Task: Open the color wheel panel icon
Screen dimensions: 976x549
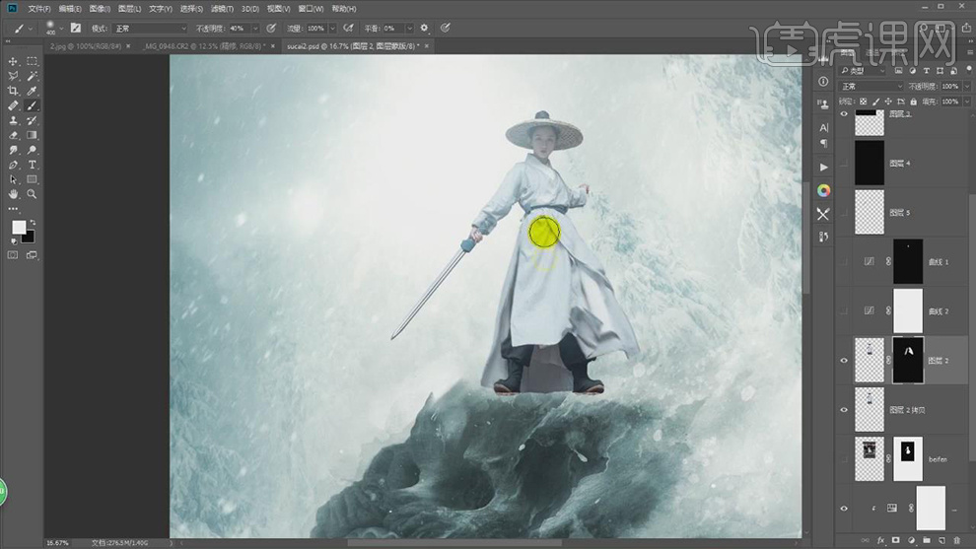Action: pyautogui.click(x=823, y=190)
